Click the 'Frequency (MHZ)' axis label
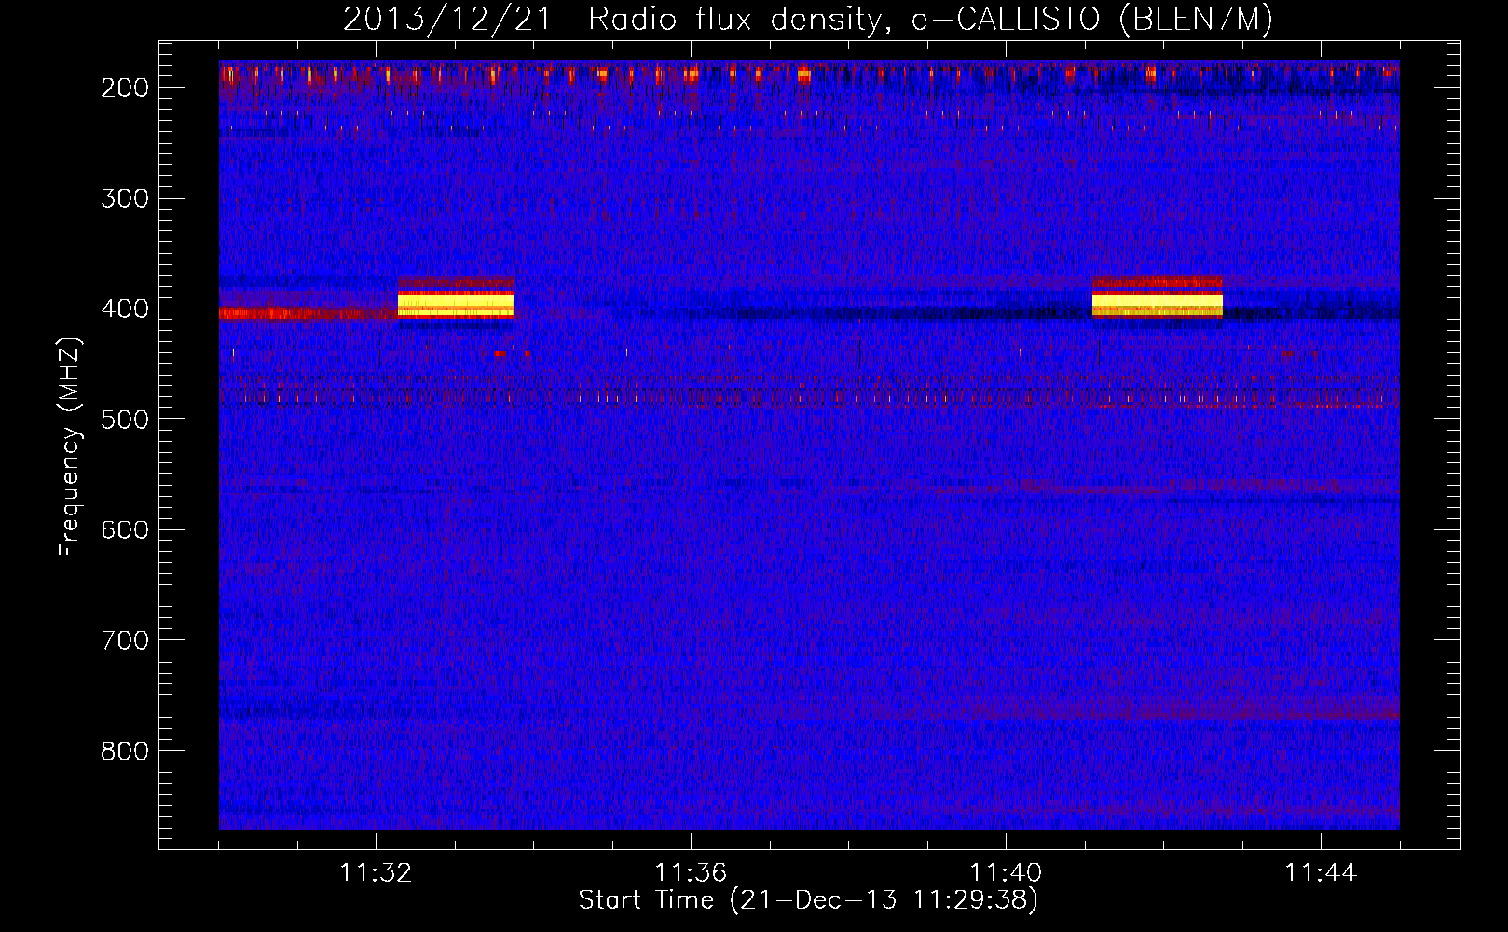1508x932 pixels. pyautogui.click(x=71, y=447)
